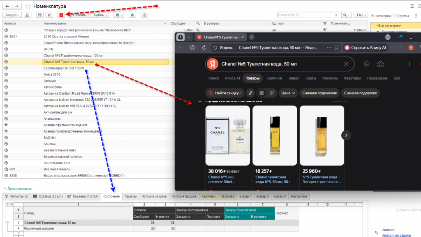Screen dimensions: 421x237
Task: Select the Видео tab in Yandex search
Action: coord(294,78)
